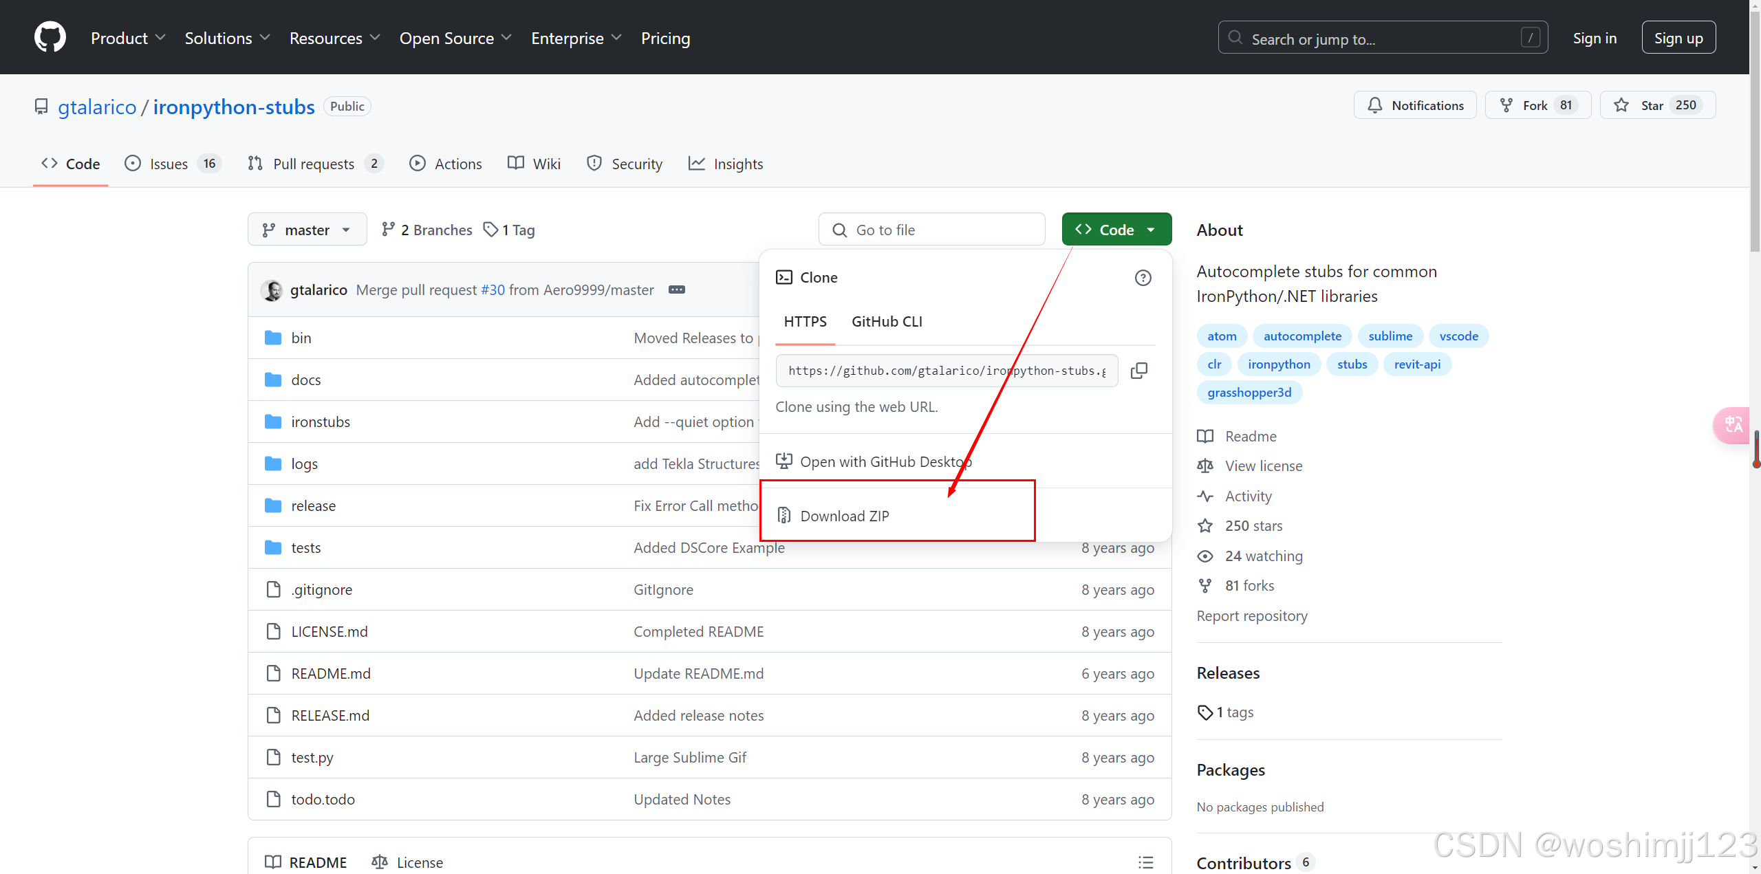Image resolution: width=1761 pixels, height=874 pixels.
Task: Star the ironpython-stubs repository
Action: (x=1656, y=105)
